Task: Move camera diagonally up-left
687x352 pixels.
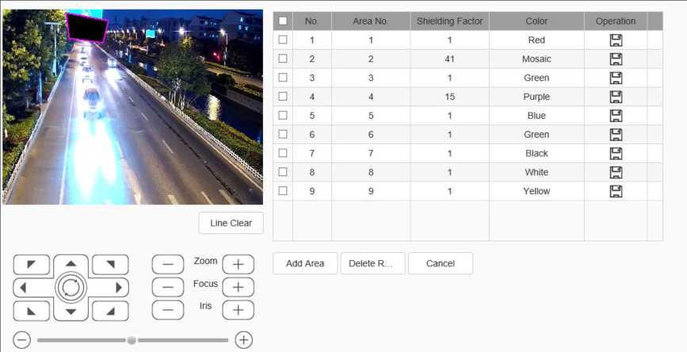Action: 32,265
